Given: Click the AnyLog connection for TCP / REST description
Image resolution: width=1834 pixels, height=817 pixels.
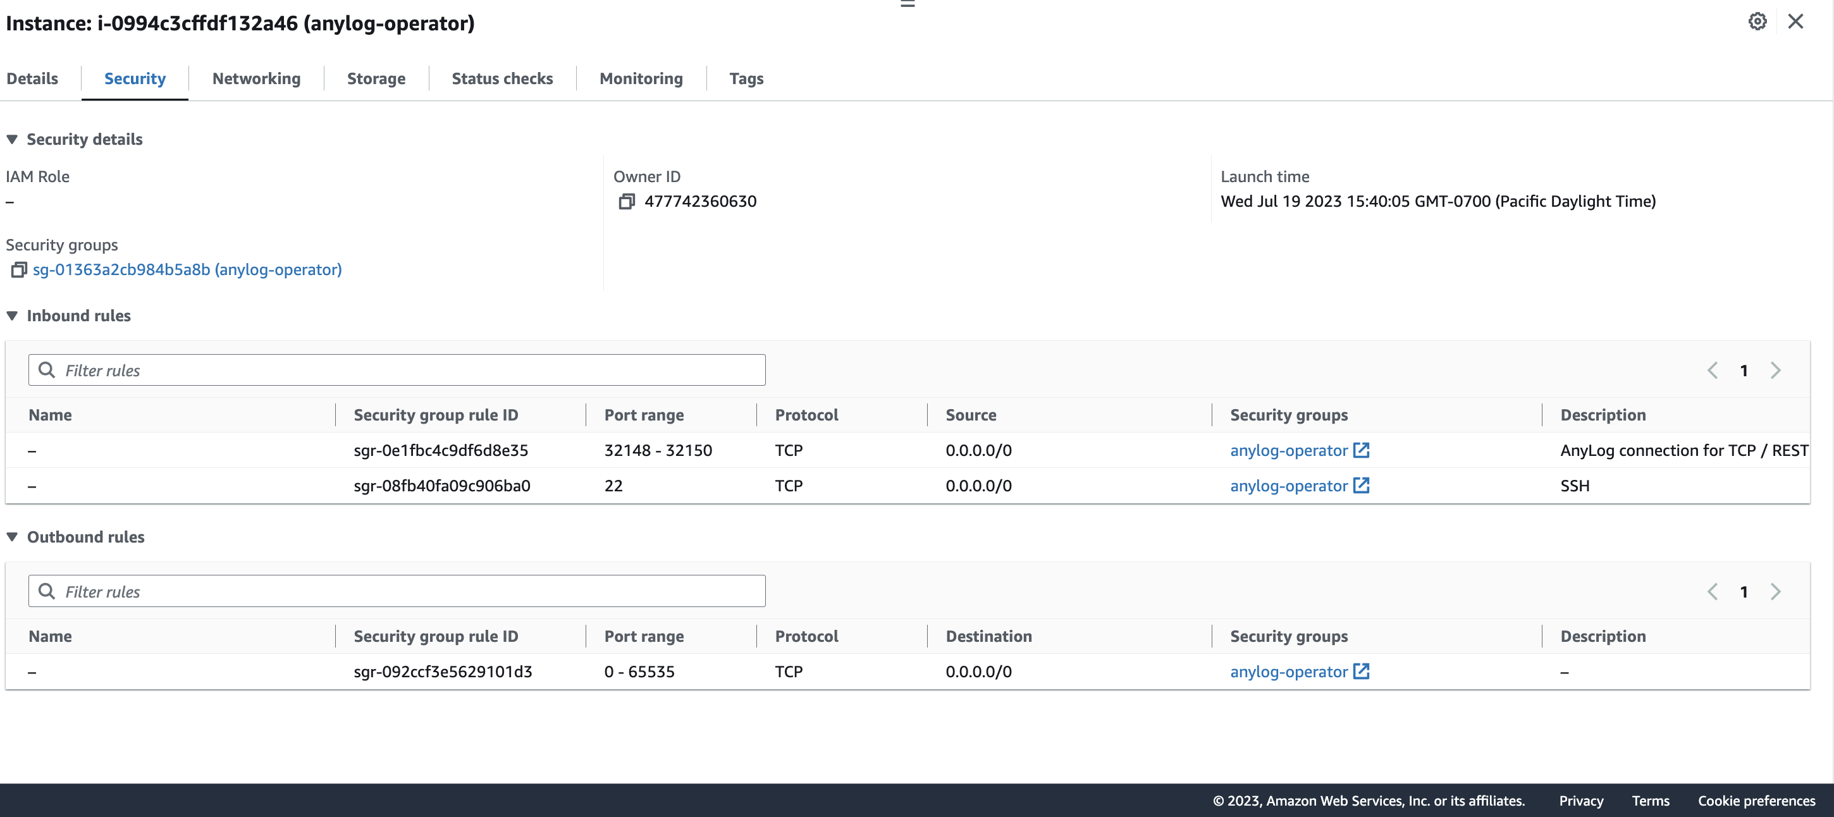Looking at the screenshot, I should click(x=1683, y=450).
